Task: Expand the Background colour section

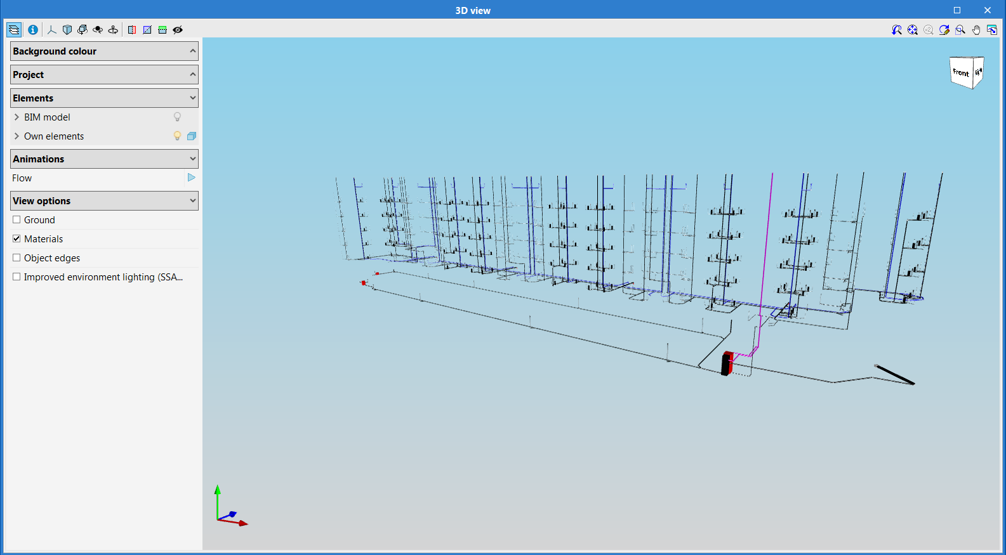Action: pyautogui.click(x=192, y=51)
